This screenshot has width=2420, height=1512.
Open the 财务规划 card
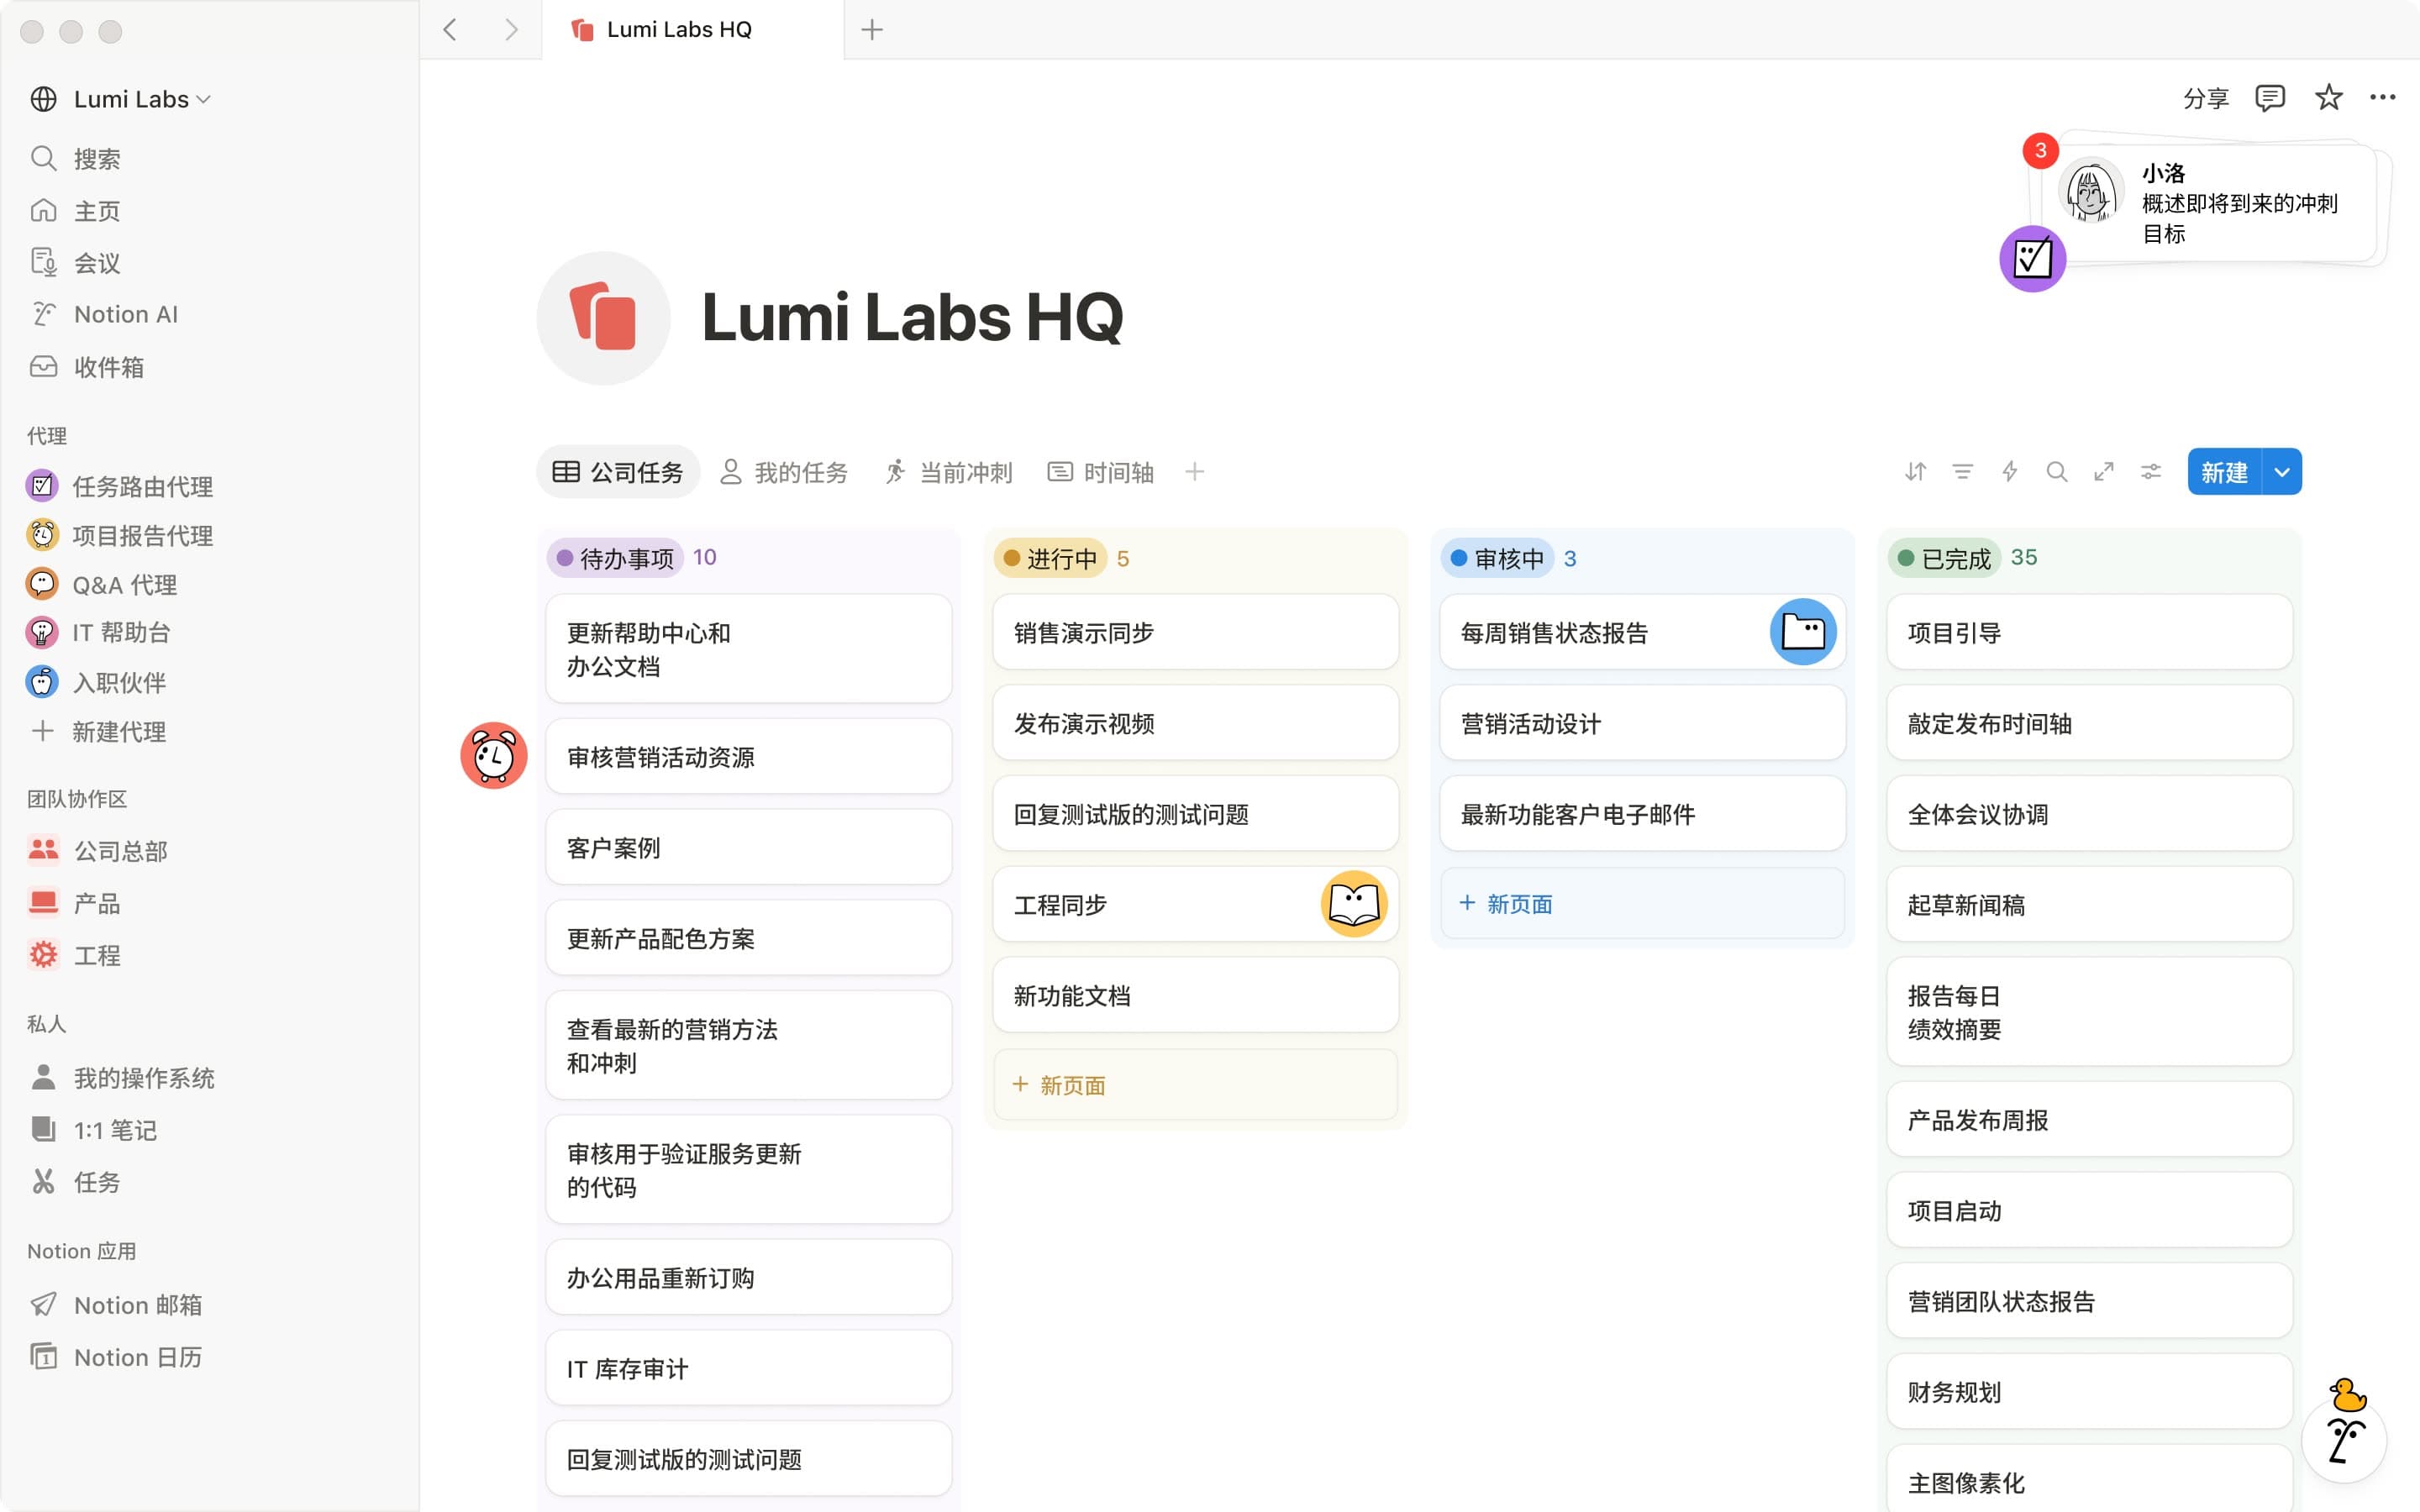[2090, 1392]
